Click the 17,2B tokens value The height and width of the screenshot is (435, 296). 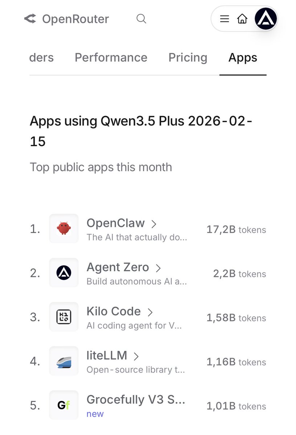(236, 229)
